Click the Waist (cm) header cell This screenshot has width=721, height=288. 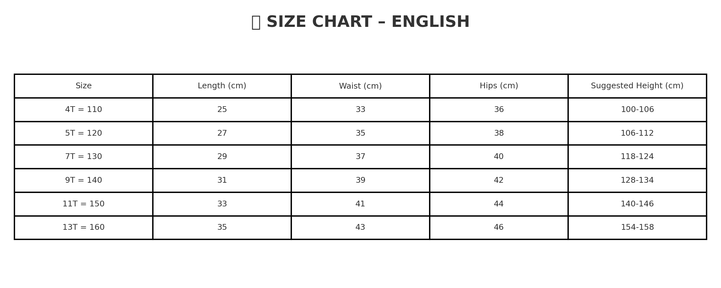click(x=360, y=86)
